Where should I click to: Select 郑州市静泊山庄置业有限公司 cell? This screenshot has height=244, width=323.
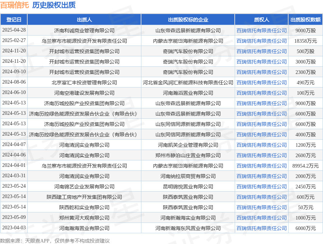coord(188,155)
